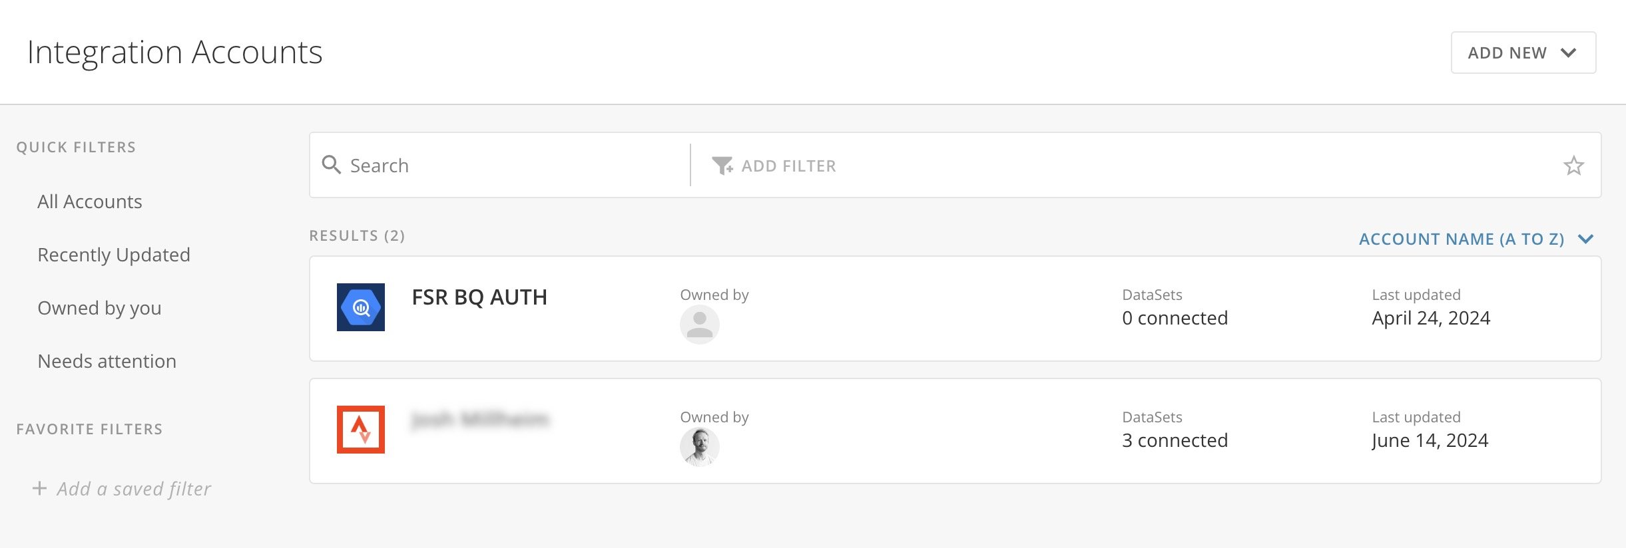Screen dimensions: 1626x548
Task: Click the funnel add filter icon
Action: (x=722, y=166)
